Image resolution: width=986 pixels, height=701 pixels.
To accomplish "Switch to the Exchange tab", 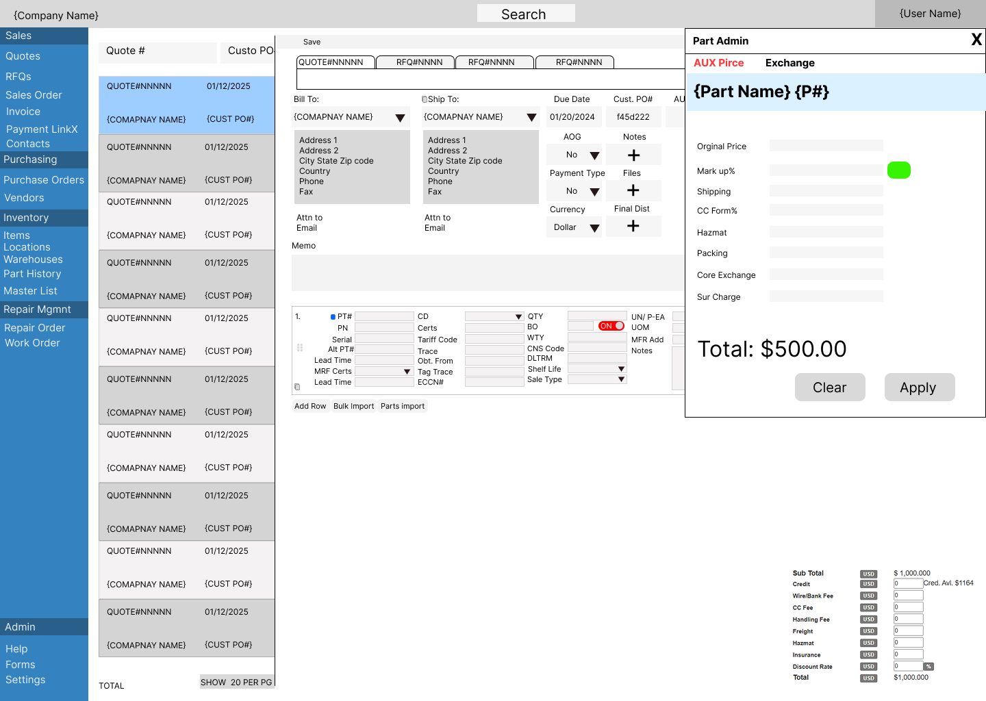I will 789,63.
